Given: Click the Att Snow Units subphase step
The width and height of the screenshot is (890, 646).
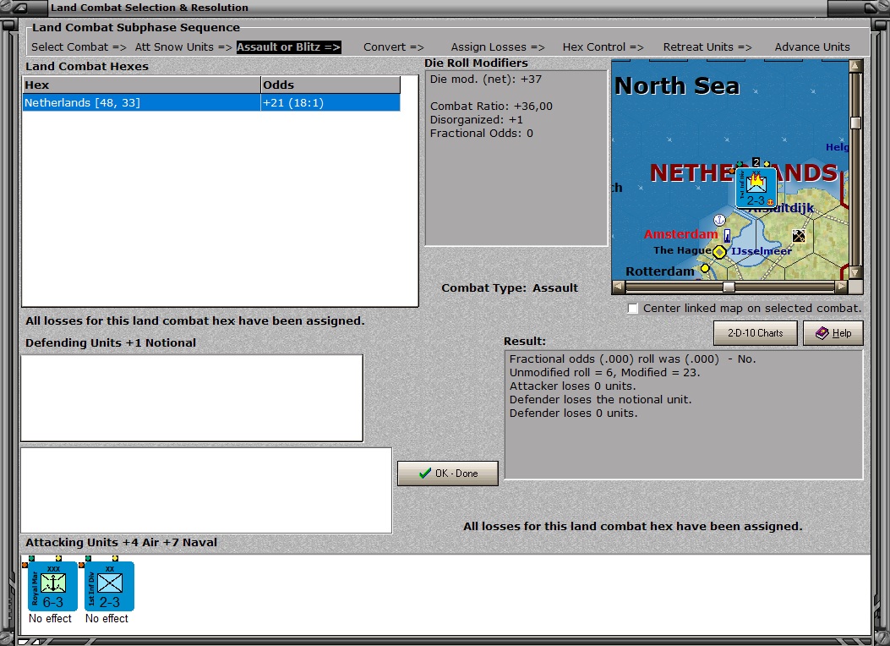Looking at the screenshot, I should 183,47.
